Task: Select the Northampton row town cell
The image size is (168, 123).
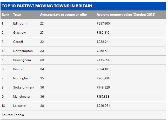Action: [x=23, y=51]
